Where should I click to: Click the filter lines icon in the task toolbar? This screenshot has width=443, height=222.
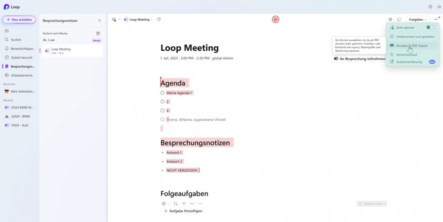(184, 204)
